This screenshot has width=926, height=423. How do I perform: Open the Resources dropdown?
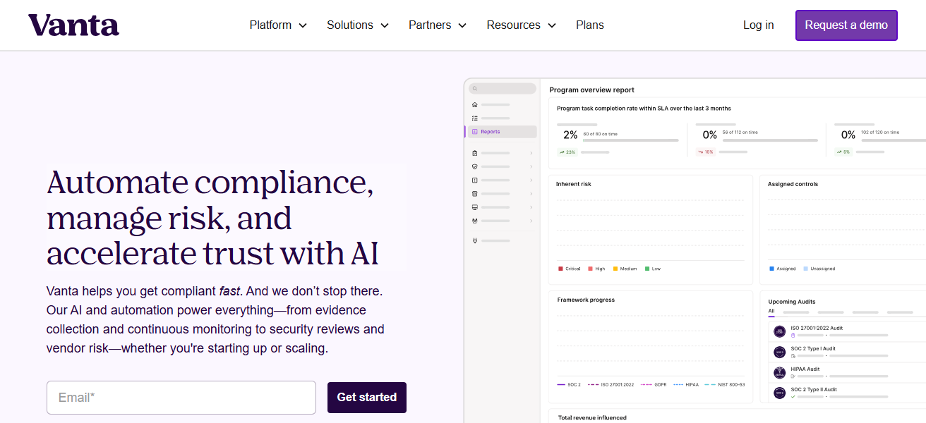tap(521, 25)
